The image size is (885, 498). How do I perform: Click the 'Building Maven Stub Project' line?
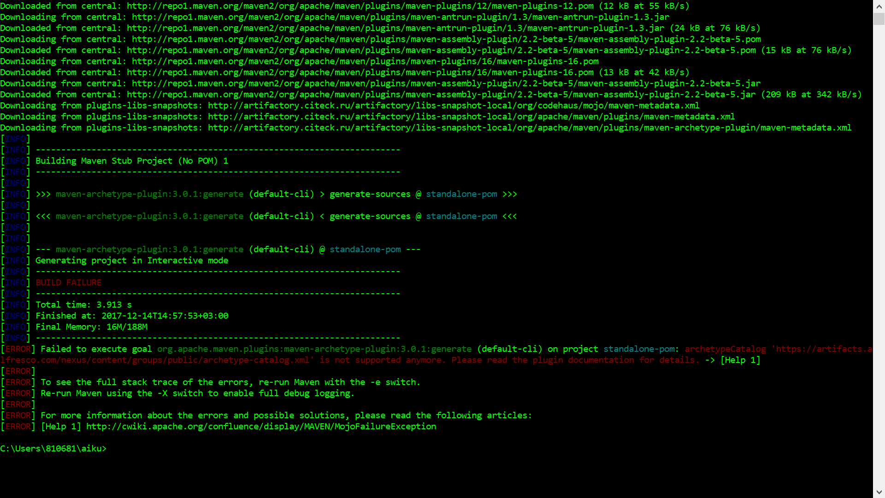(x=131, y=161)
